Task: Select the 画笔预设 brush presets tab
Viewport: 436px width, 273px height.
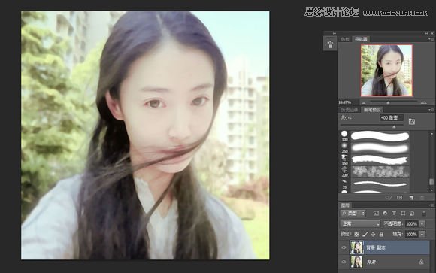Action: (x=372, y=110)
